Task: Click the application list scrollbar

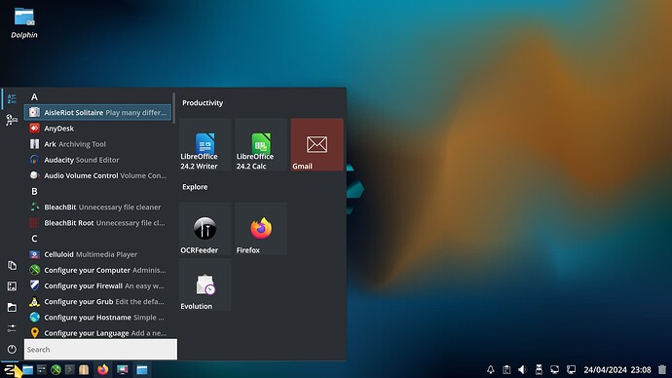Action: (173, 108)
